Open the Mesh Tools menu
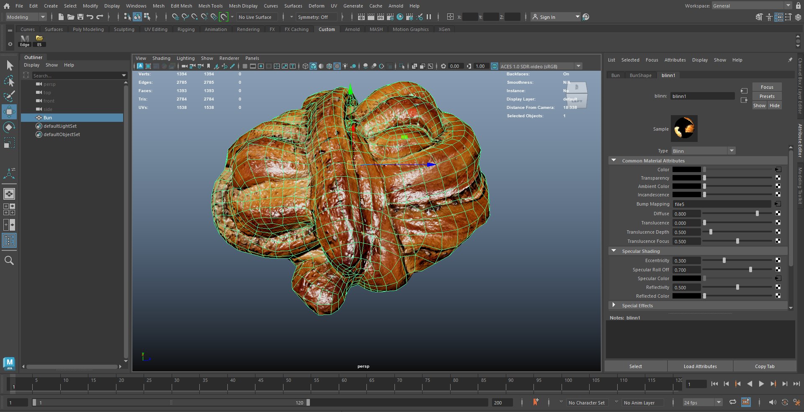 coord(210,6)
